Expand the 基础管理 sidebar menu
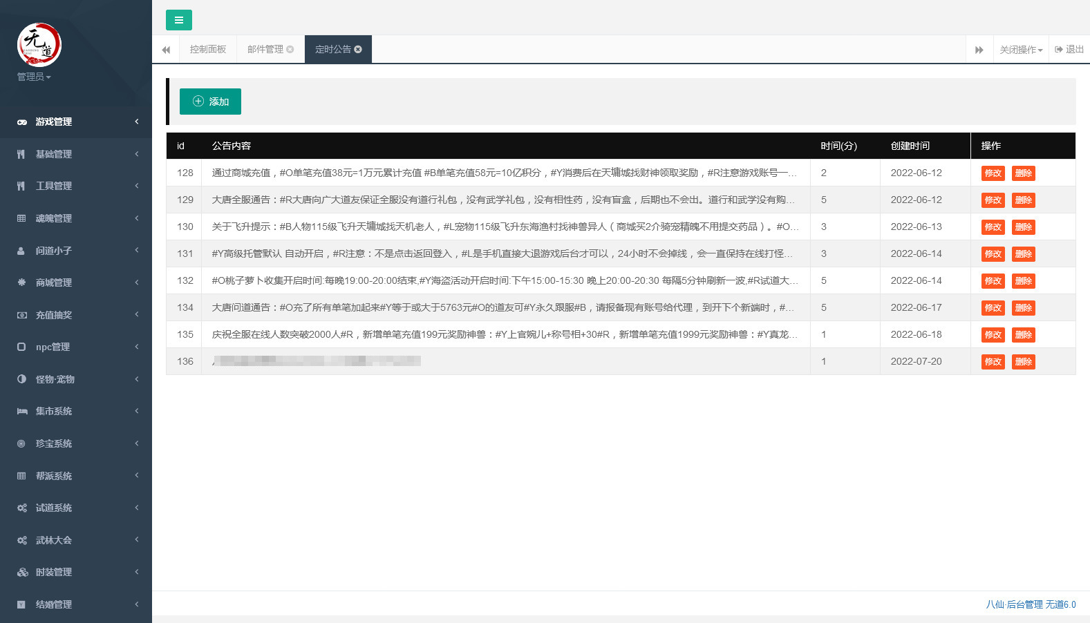1090x623 pixels. point(54,154)
